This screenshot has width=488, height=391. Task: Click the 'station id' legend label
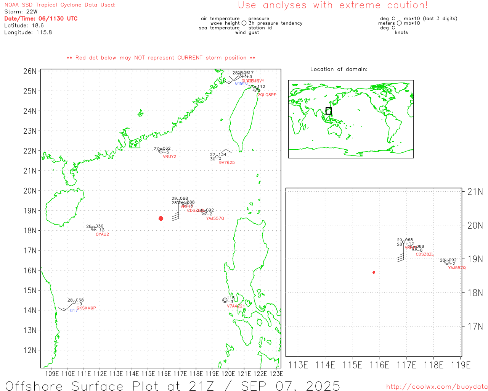pos(260,28)
